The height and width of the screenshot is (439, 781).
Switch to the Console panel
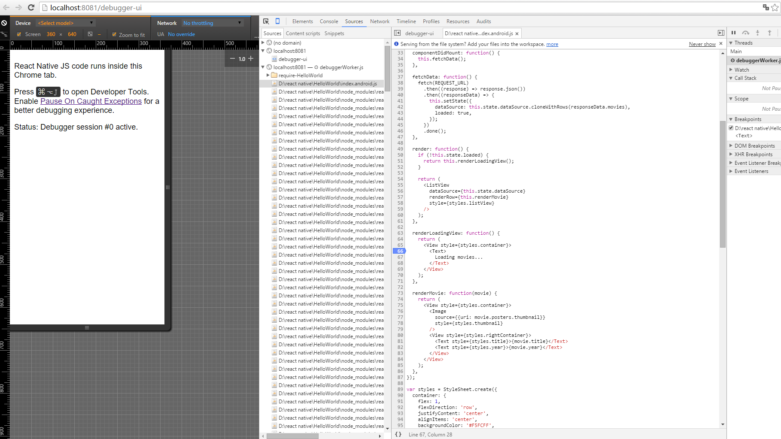tap(329, 21)
